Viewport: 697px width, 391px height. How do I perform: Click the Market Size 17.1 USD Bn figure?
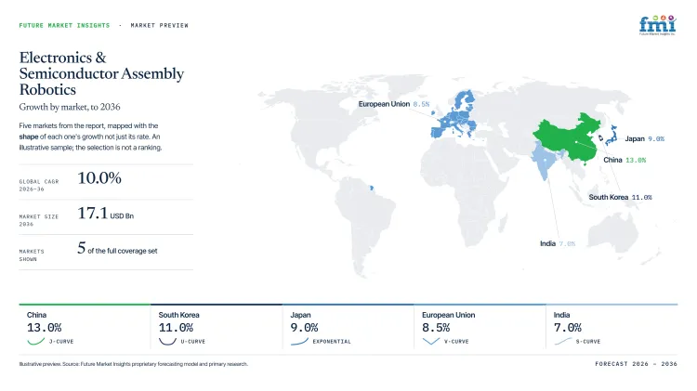click(106, 214)
